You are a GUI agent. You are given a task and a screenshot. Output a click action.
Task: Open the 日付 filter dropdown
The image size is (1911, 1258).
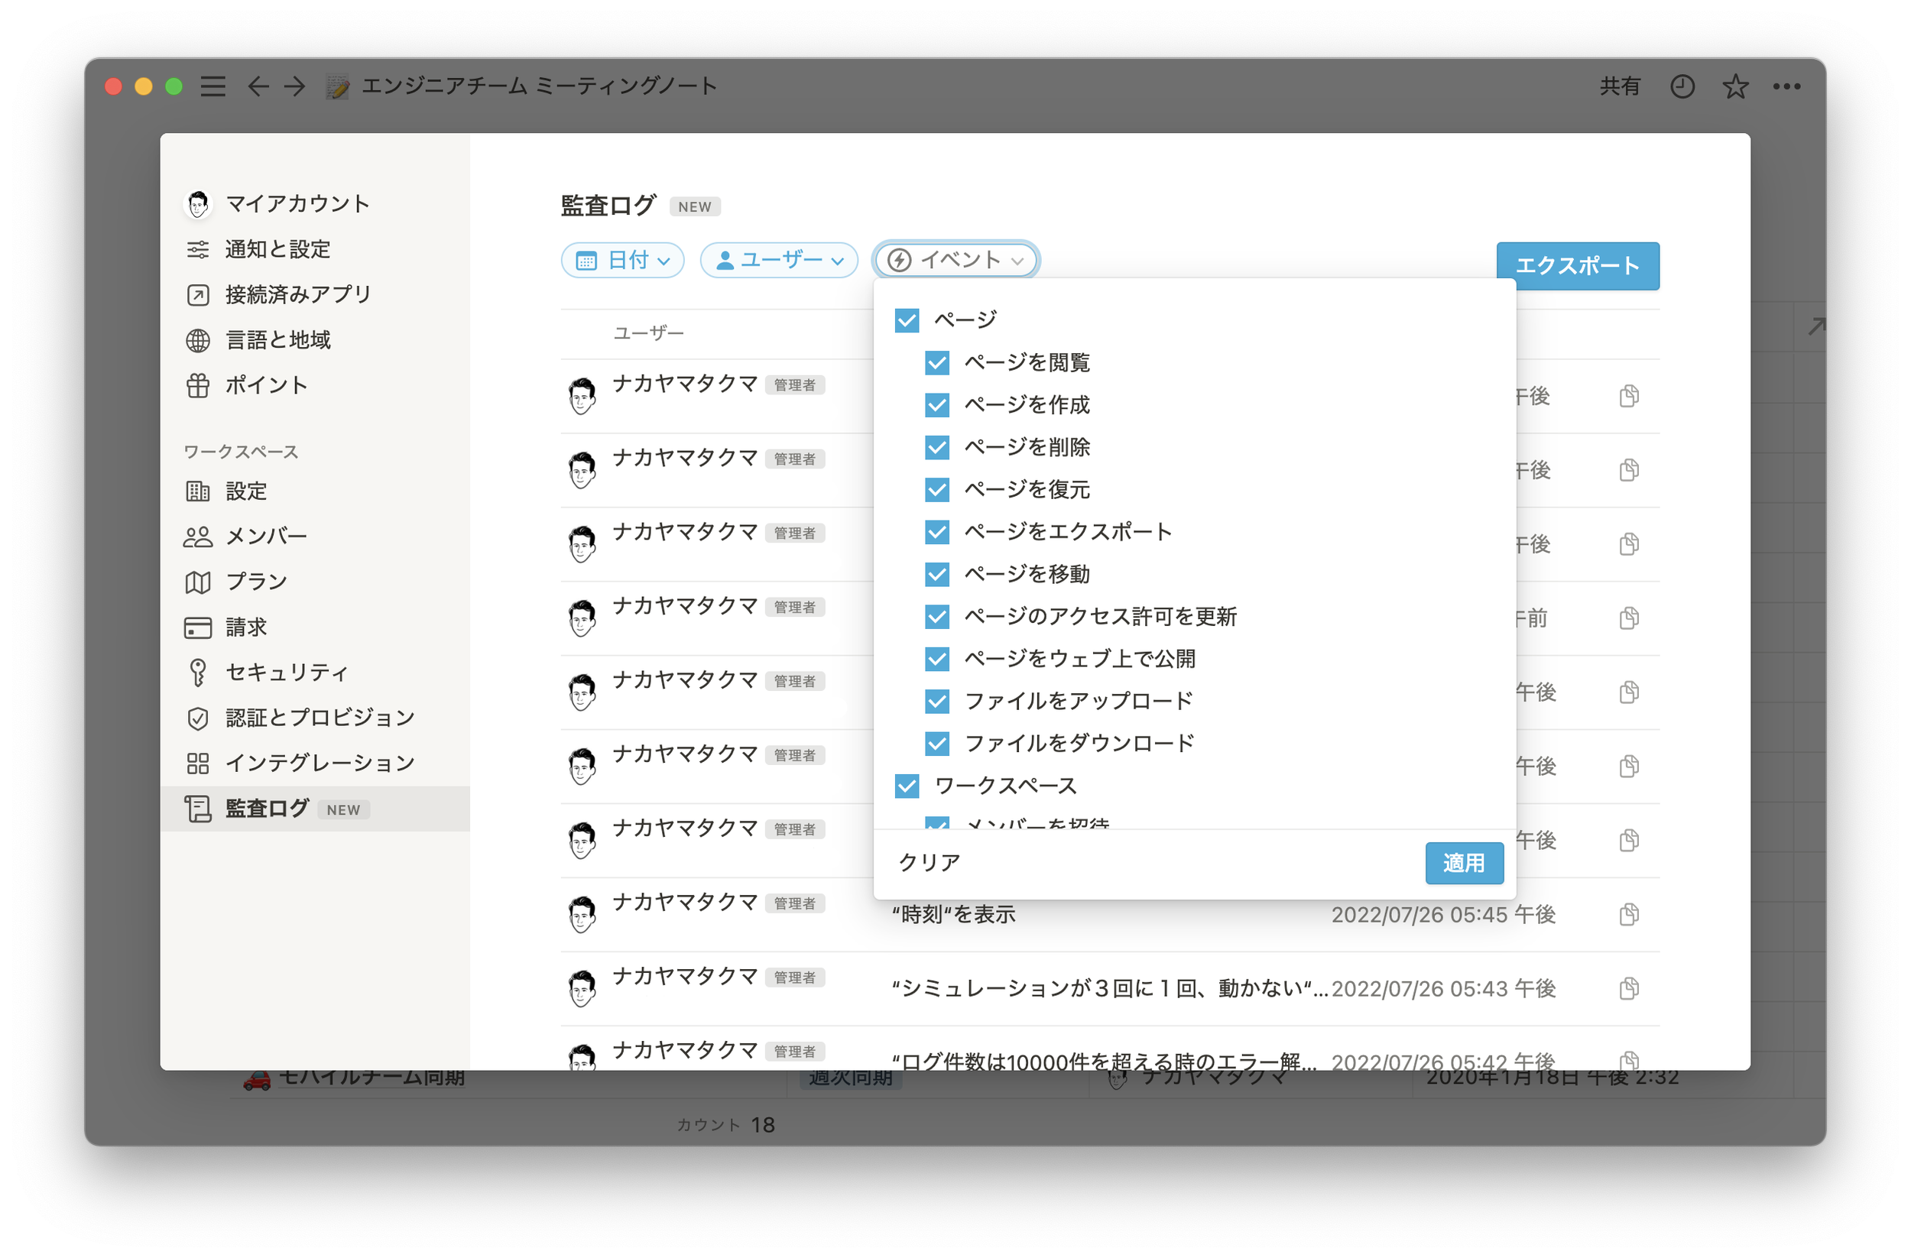pos(622,260)
